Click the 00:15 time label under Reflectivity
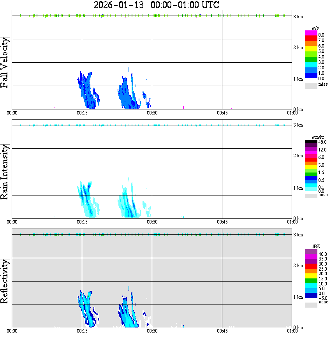This screenshot has height=338, width=331. [x=82, y=331]
